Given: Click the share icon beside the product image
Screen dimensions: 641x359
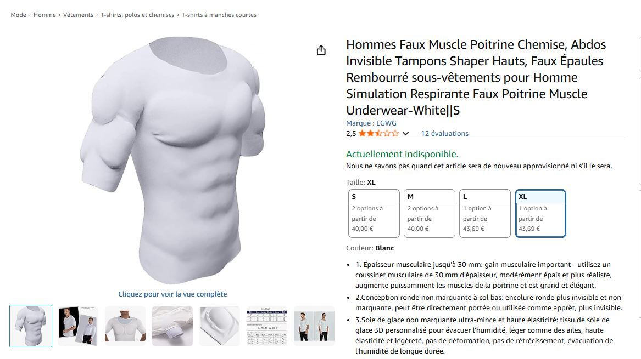Looking at the screenshot, I should (321, 50).
